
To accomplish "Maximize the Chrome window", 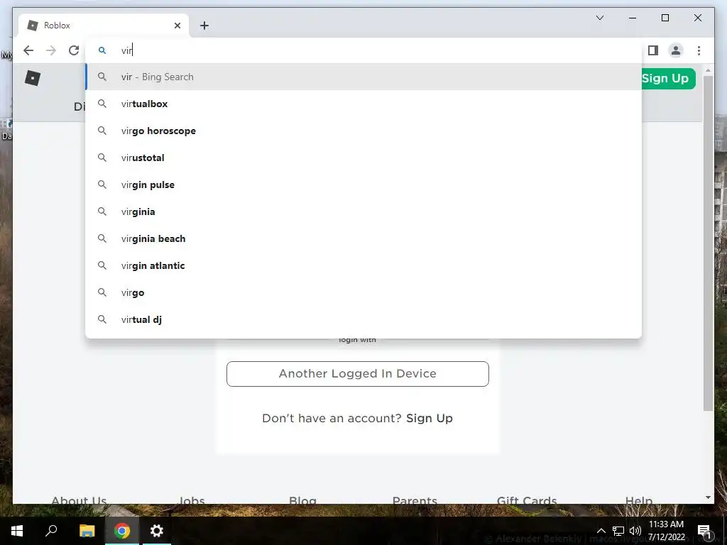I will 665,18.
